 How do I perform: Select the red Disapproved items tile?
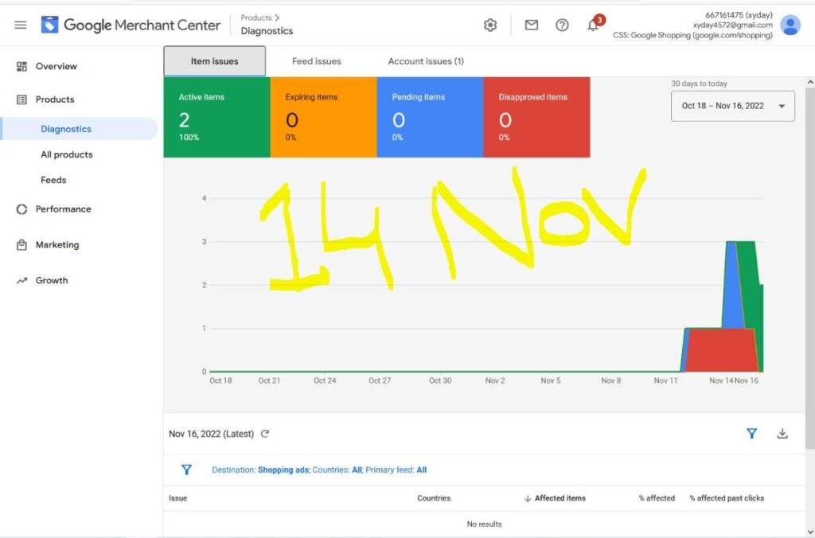click(536, 117)
